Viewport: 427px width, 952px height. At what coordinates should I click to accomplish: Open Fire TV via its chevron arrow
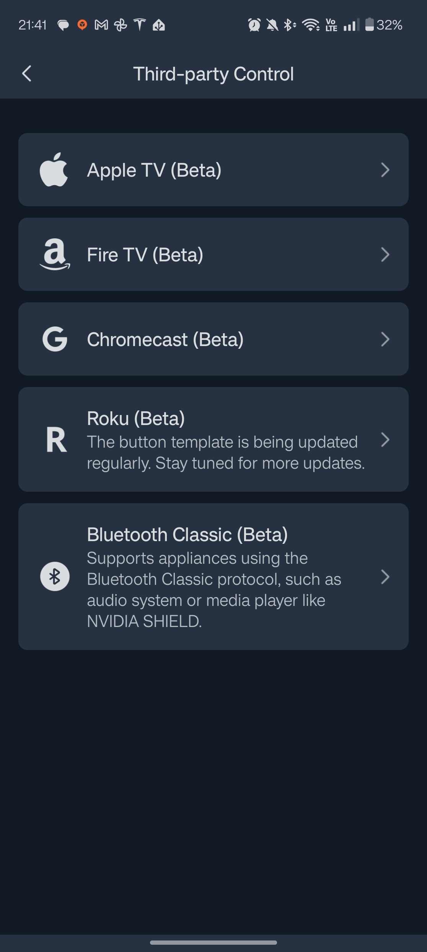click(x=385, y=254)
